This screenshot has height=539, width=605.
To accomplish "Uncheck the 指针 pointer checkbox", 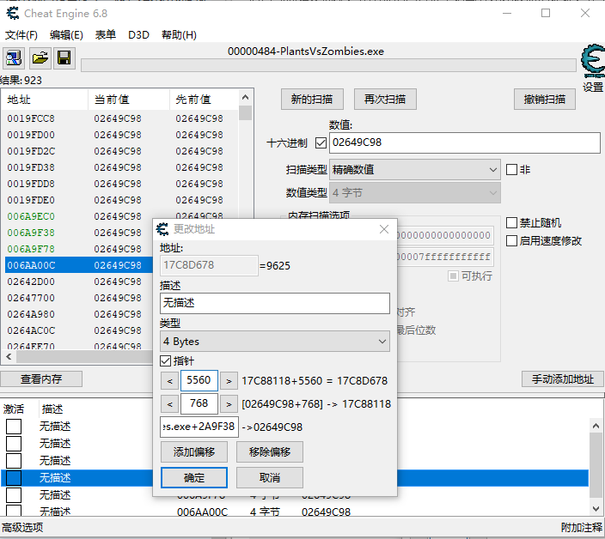I will 166,361.
